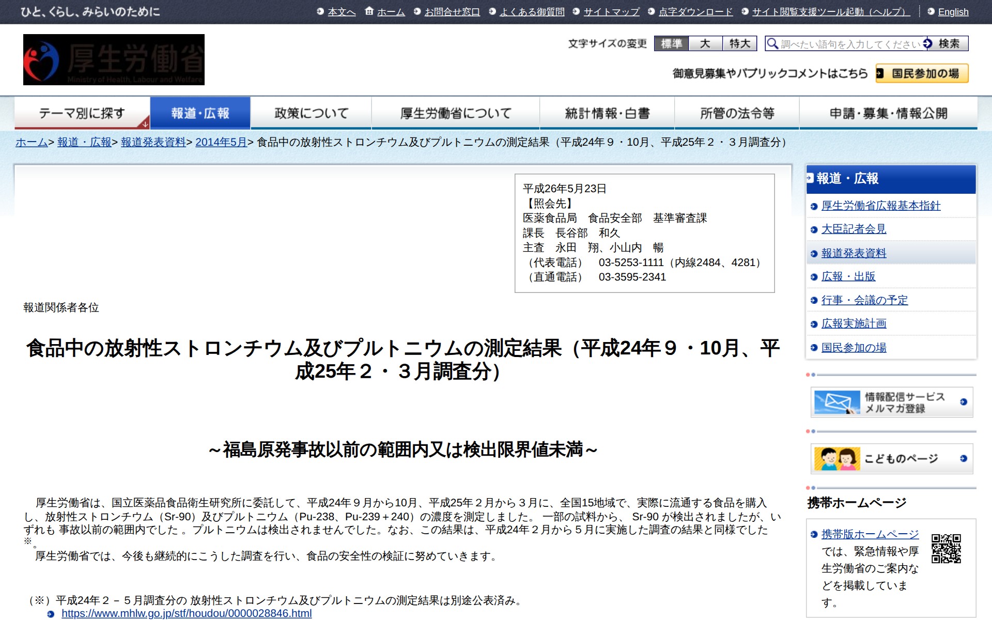Open 政策について navigation tab
The width and height of the screenshot is (992, 620).
point(311,113)
